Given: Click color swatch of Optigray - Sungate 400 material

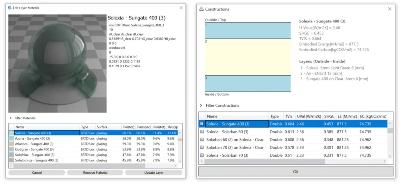Looking at the screenshot, I should (x=11, y=149).
